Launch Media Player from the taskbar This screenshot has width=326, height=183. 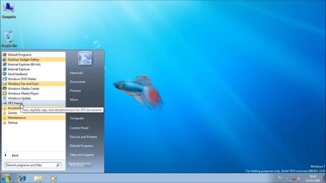53,178
